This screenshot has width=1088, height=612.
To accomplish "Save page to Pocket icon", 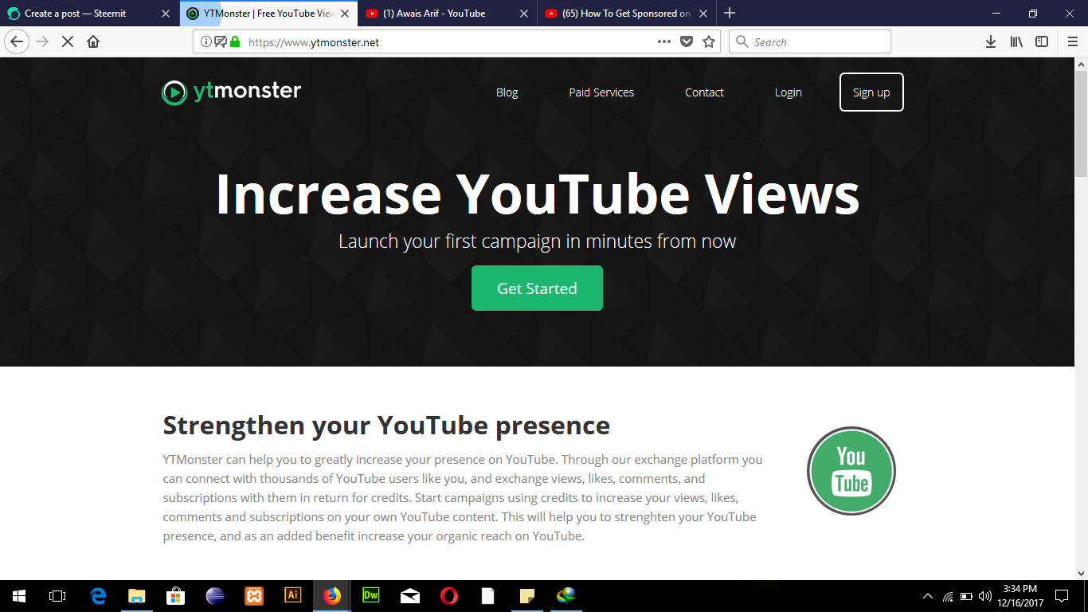I will 687,42.
